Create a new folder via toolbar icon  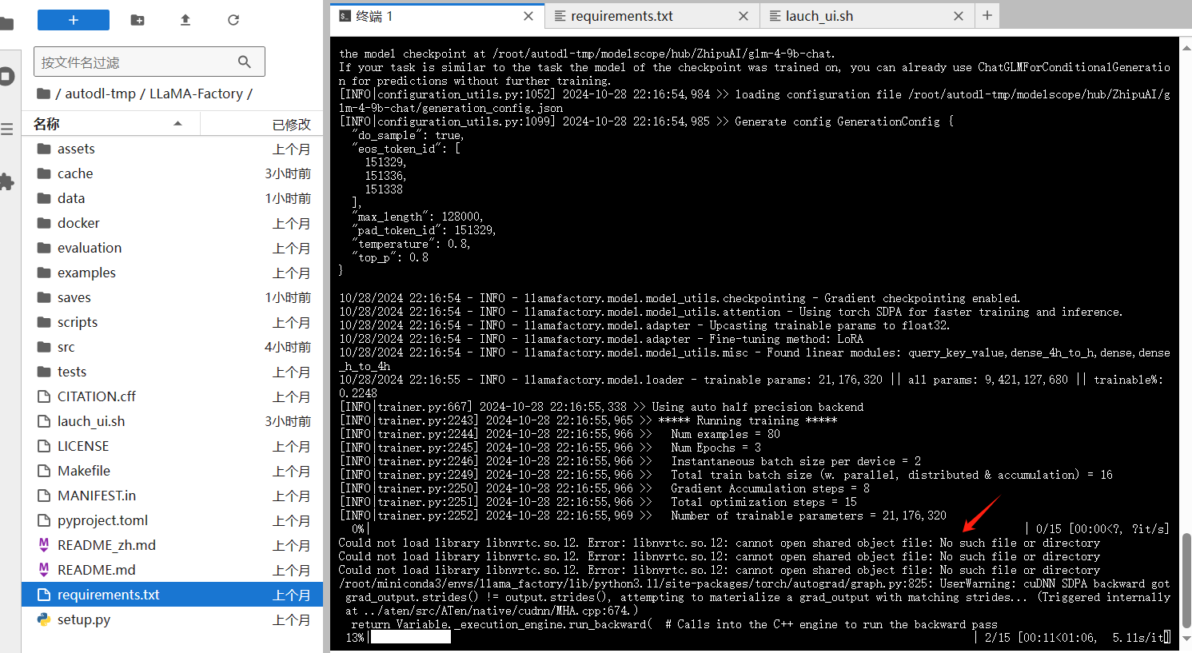click(138, 20)
